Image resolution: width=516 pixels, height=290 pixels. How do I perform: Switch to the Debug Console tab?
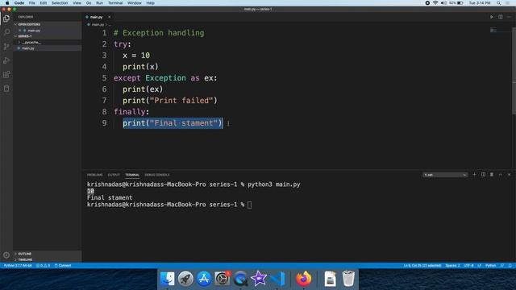tap(157, 175)
